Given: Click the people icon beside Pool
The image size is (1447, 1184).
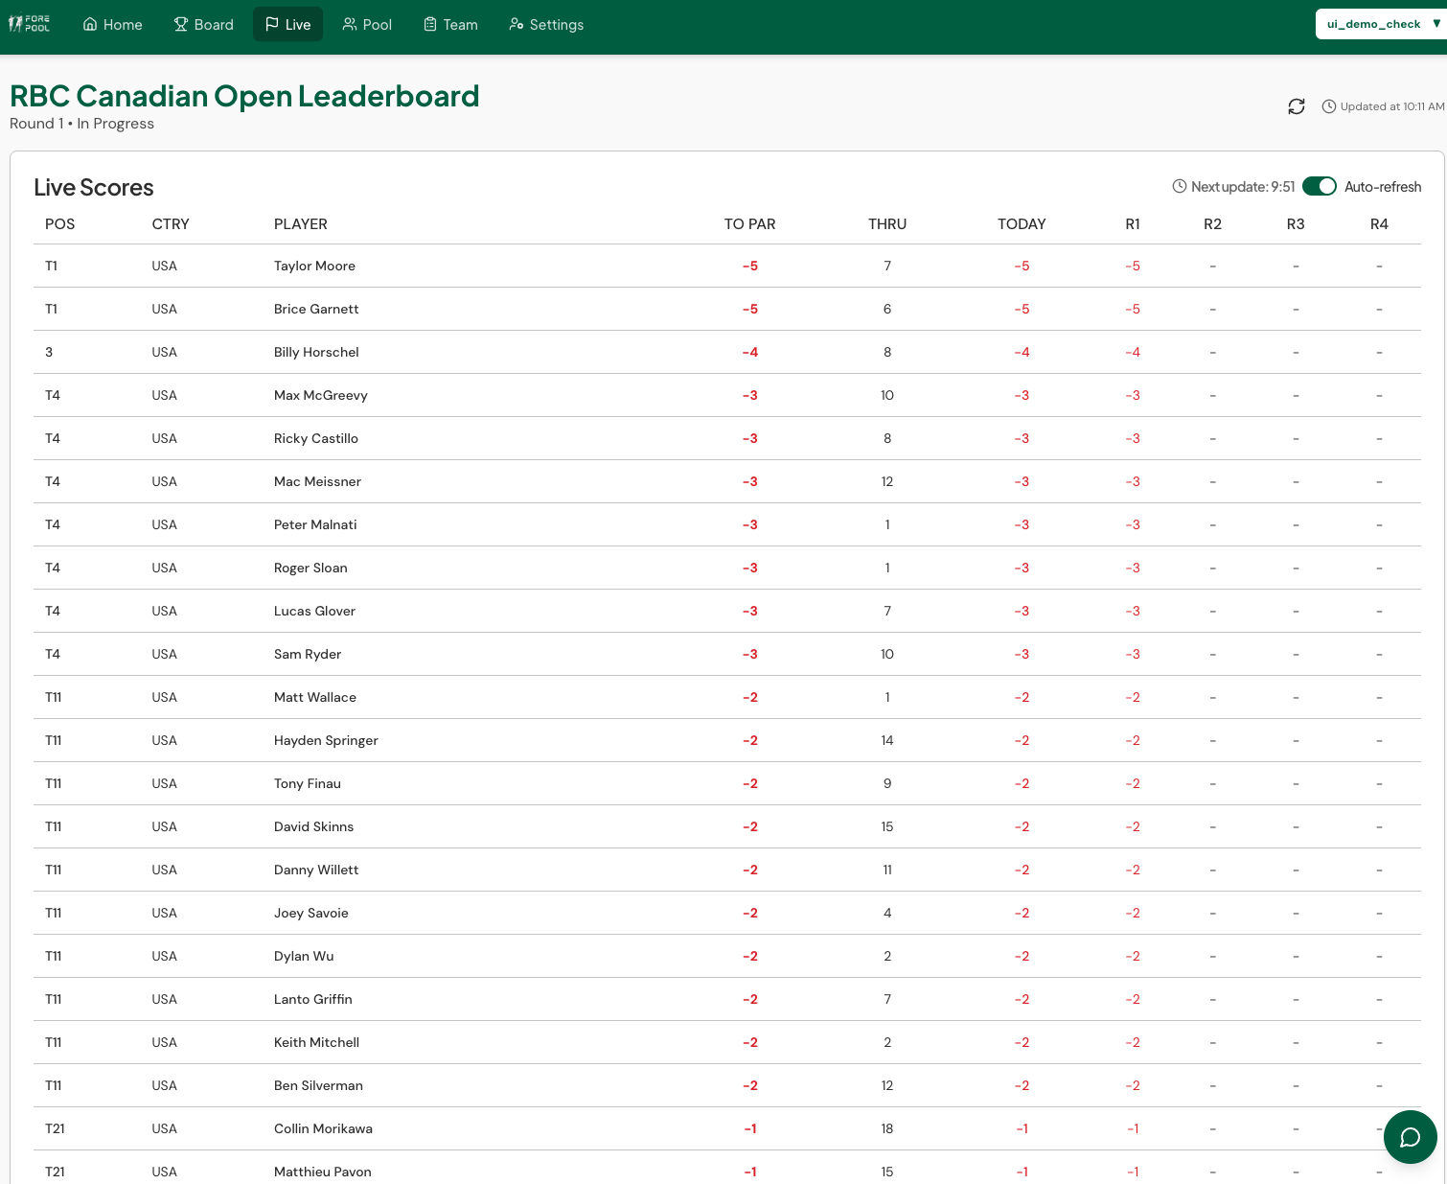Looking at the screenshot, I should click(x=350, y=24).
